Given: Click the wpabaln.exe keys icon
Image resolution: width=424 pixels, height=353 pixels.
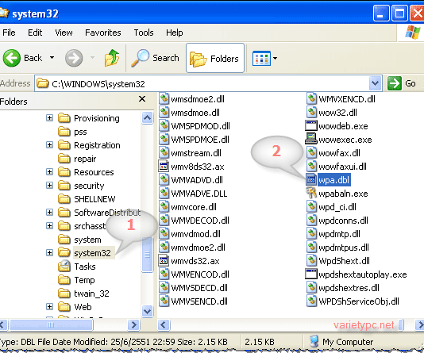Looking at the screenshot, I should click(311, 193).
